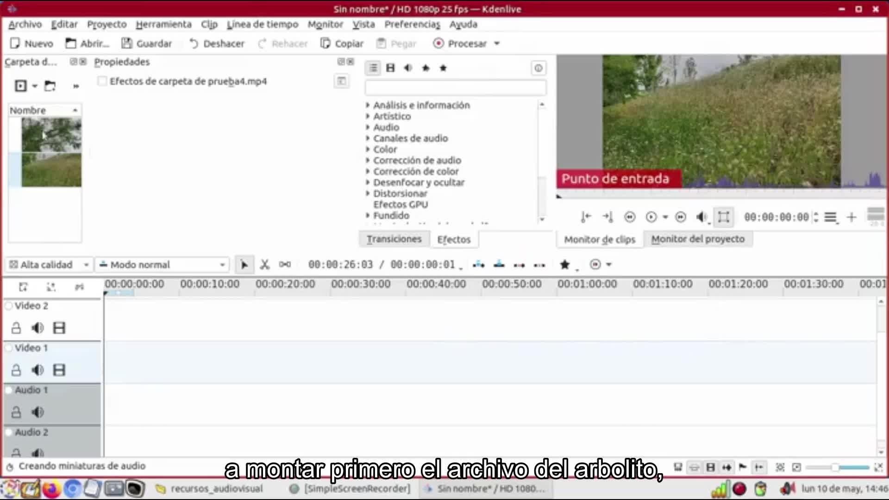Select the spacer tool
The width and height of the screenshot is (889, 500).
pos(285,264)
